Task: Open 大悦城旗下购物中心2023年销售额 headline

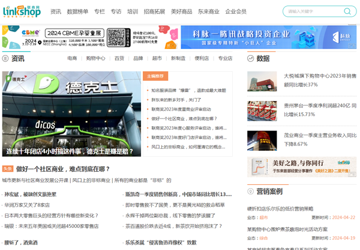Action: pyautogui.click(x=320, y=80)
